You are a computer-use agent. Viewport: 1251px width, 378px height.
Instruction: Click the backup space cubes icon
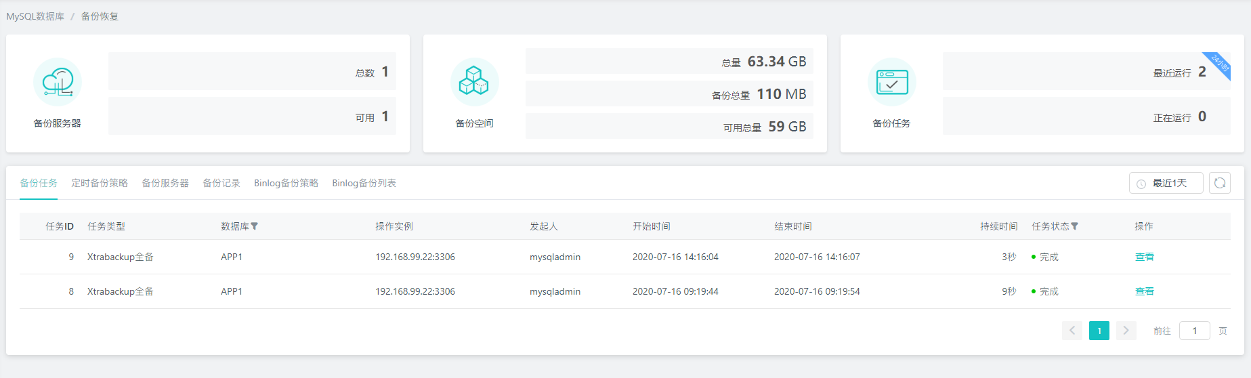coord(474,82)
